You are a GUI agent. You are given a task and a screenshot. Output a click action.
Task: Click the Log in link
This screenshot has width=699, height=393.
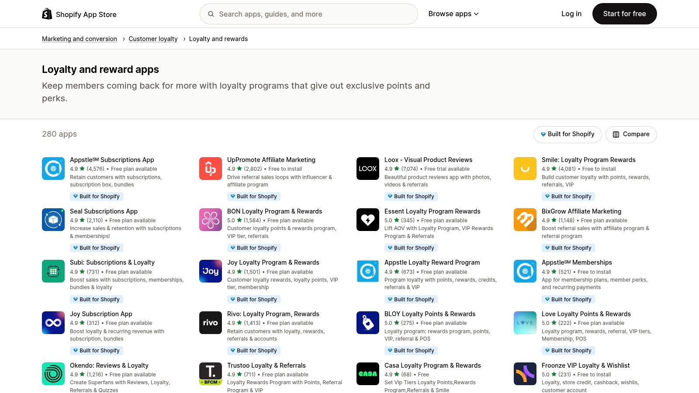pos(571,14)
